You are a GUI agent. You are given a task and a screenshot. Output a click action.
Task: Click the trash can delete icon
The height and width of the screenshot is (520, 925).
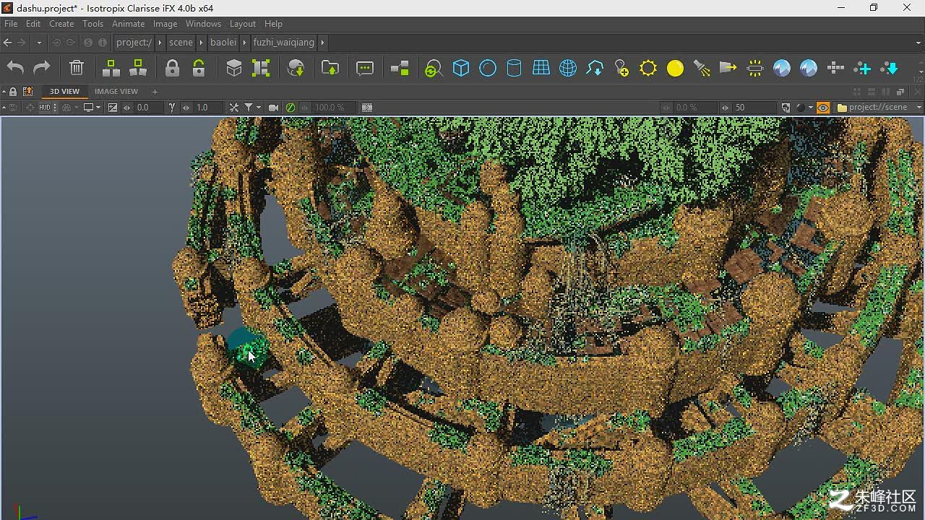point(77,68)
